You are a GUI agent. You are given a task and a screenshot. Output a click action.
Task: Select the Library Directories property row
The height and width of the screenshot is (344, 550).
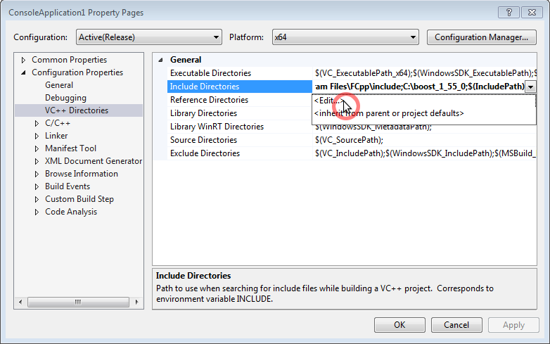pos(203,113)
